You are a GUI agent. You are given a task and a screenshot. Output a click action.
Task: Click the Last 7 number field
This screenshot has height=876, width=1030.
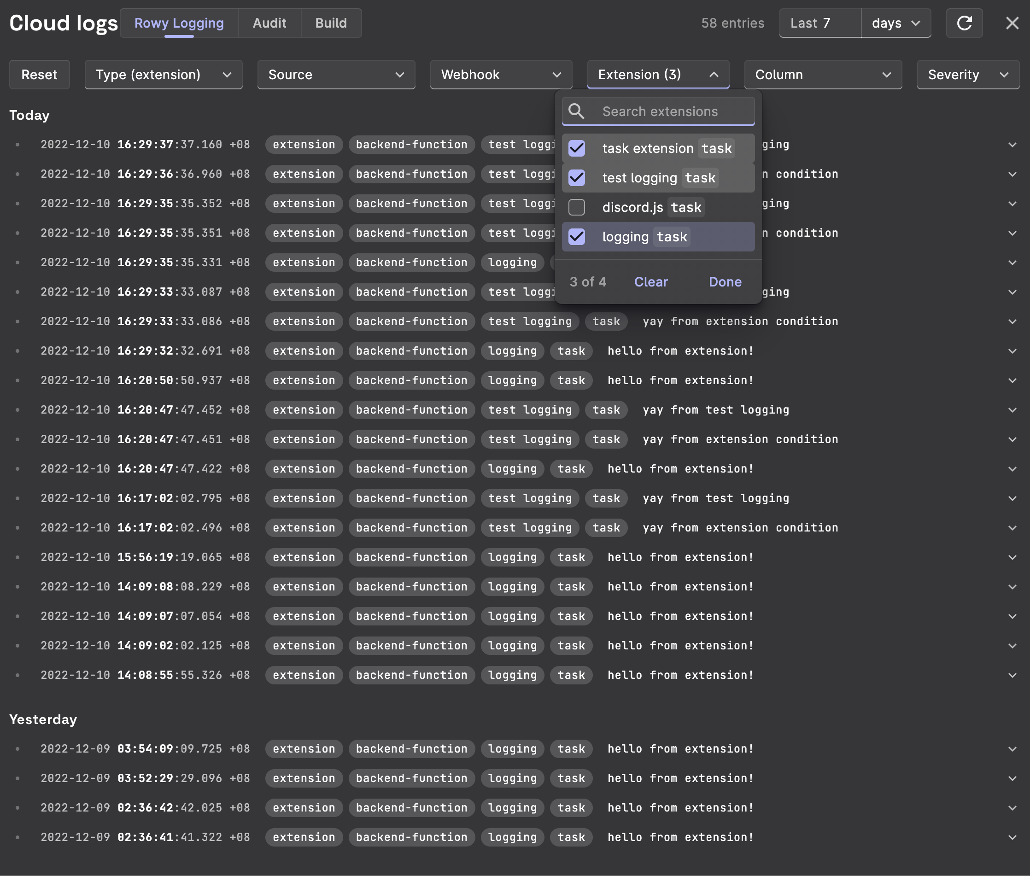click(820, 23)
